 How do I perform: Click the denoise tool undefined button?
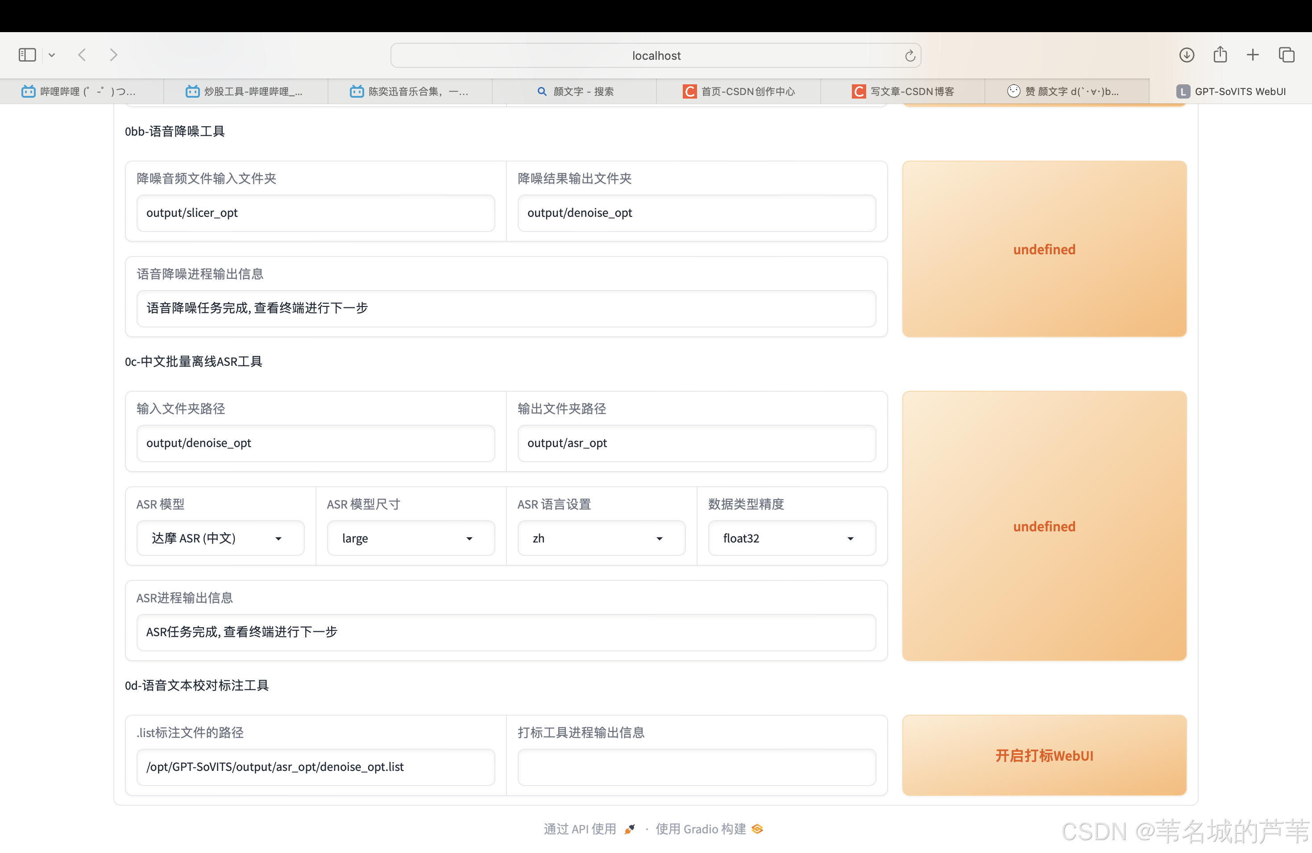click(x=1044, y=249)
